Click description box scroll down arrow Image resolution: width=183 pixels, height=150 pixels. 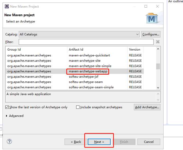(158, 100)
